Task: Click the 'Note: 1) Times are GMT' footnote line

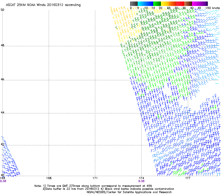Action: (93, 186)
